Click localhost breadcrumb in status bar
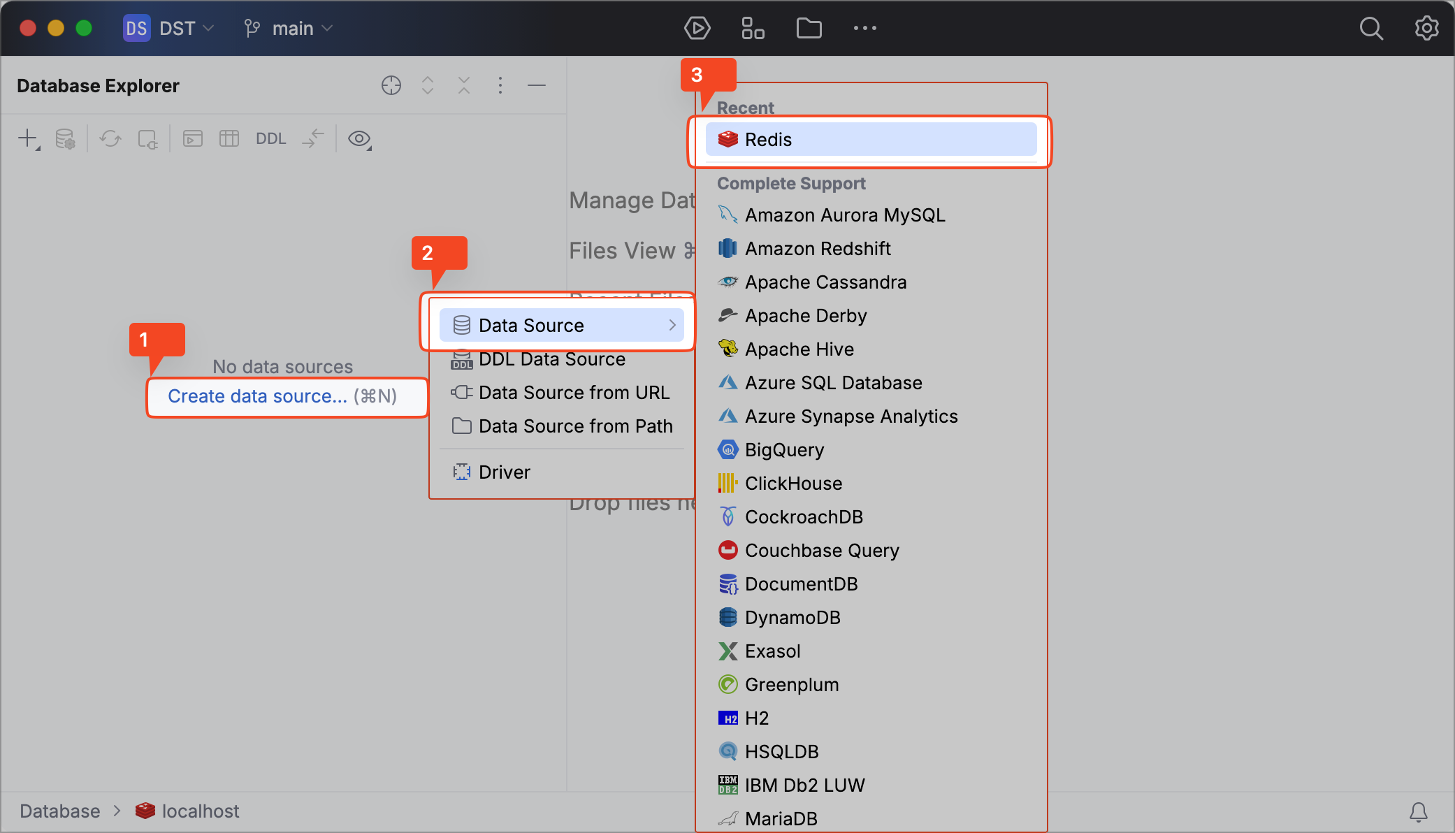 (187, 811)
